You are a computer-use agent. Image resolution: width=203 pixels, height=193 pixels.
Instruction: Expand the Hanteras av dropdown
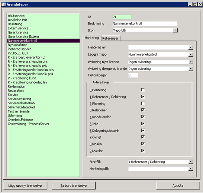click(191, 48)
